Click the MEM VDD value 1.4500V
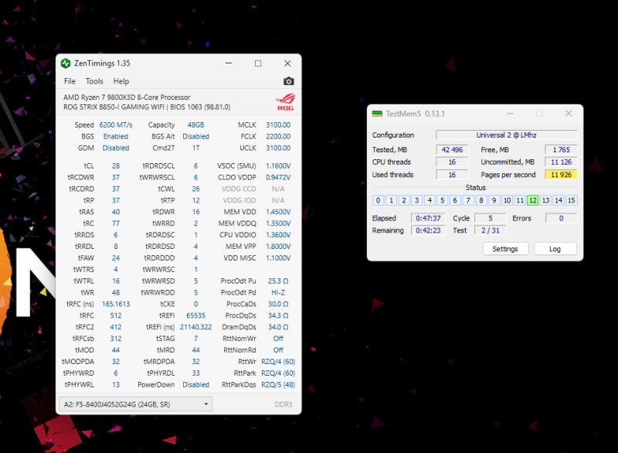The width and height of the screenshot is (618, 453). point(278,212)
